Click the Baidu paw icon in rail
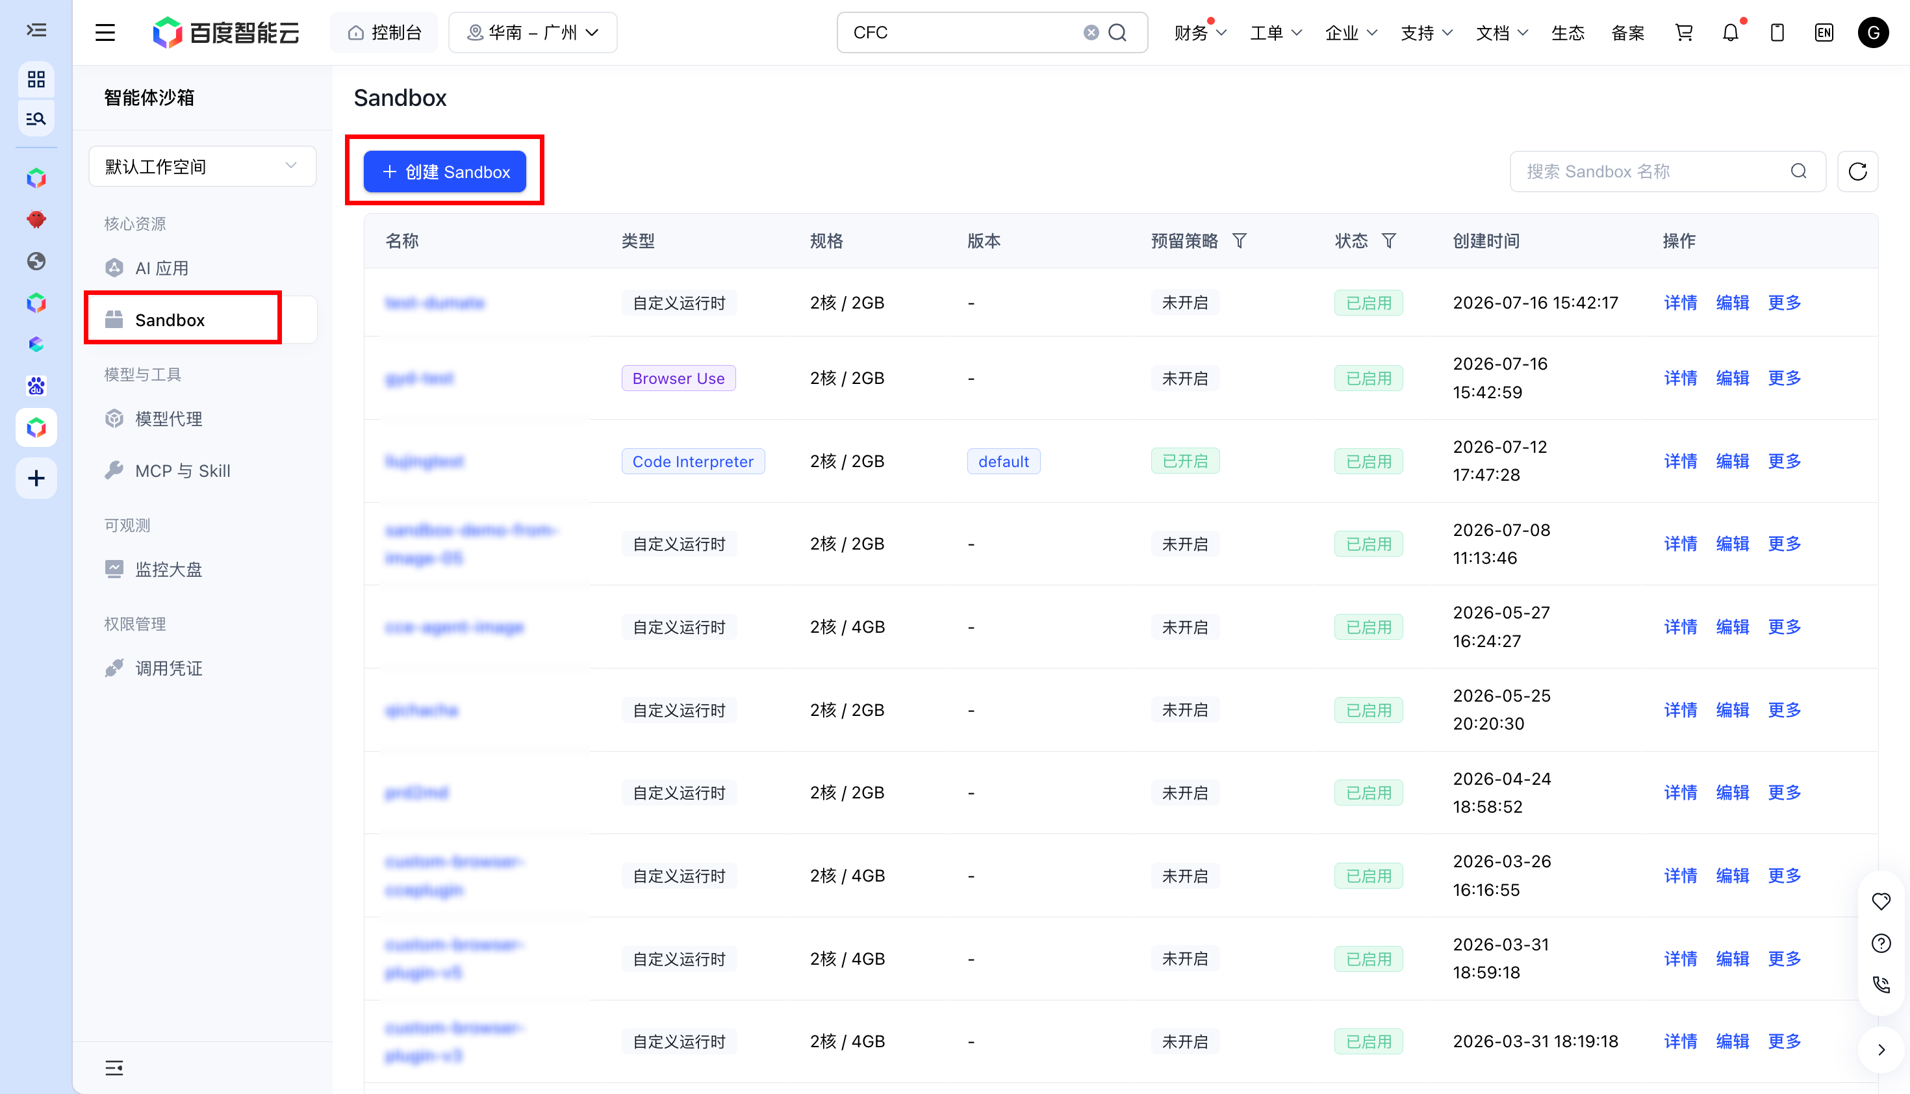1910x1094 pixels. (x=36, y=386)
